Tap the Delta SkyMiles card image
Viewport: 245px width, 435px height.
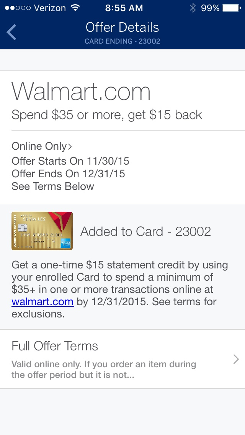pos(42,231)
